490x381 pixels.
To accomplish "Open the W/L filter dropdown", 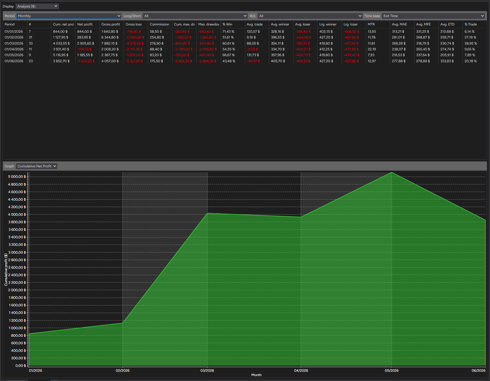I will pos(310,16).
